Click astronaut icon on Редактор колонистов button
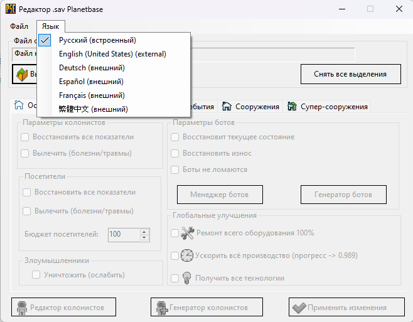 tap(22, 308)
